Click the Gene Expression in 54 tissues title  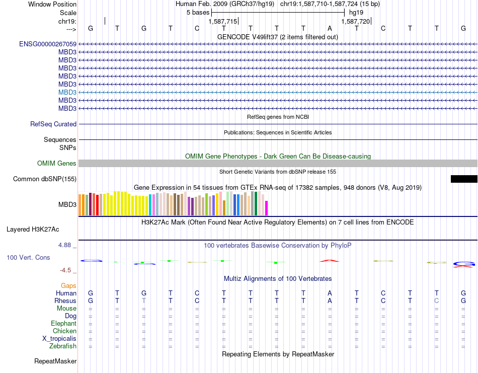click(x=278, y=188)
